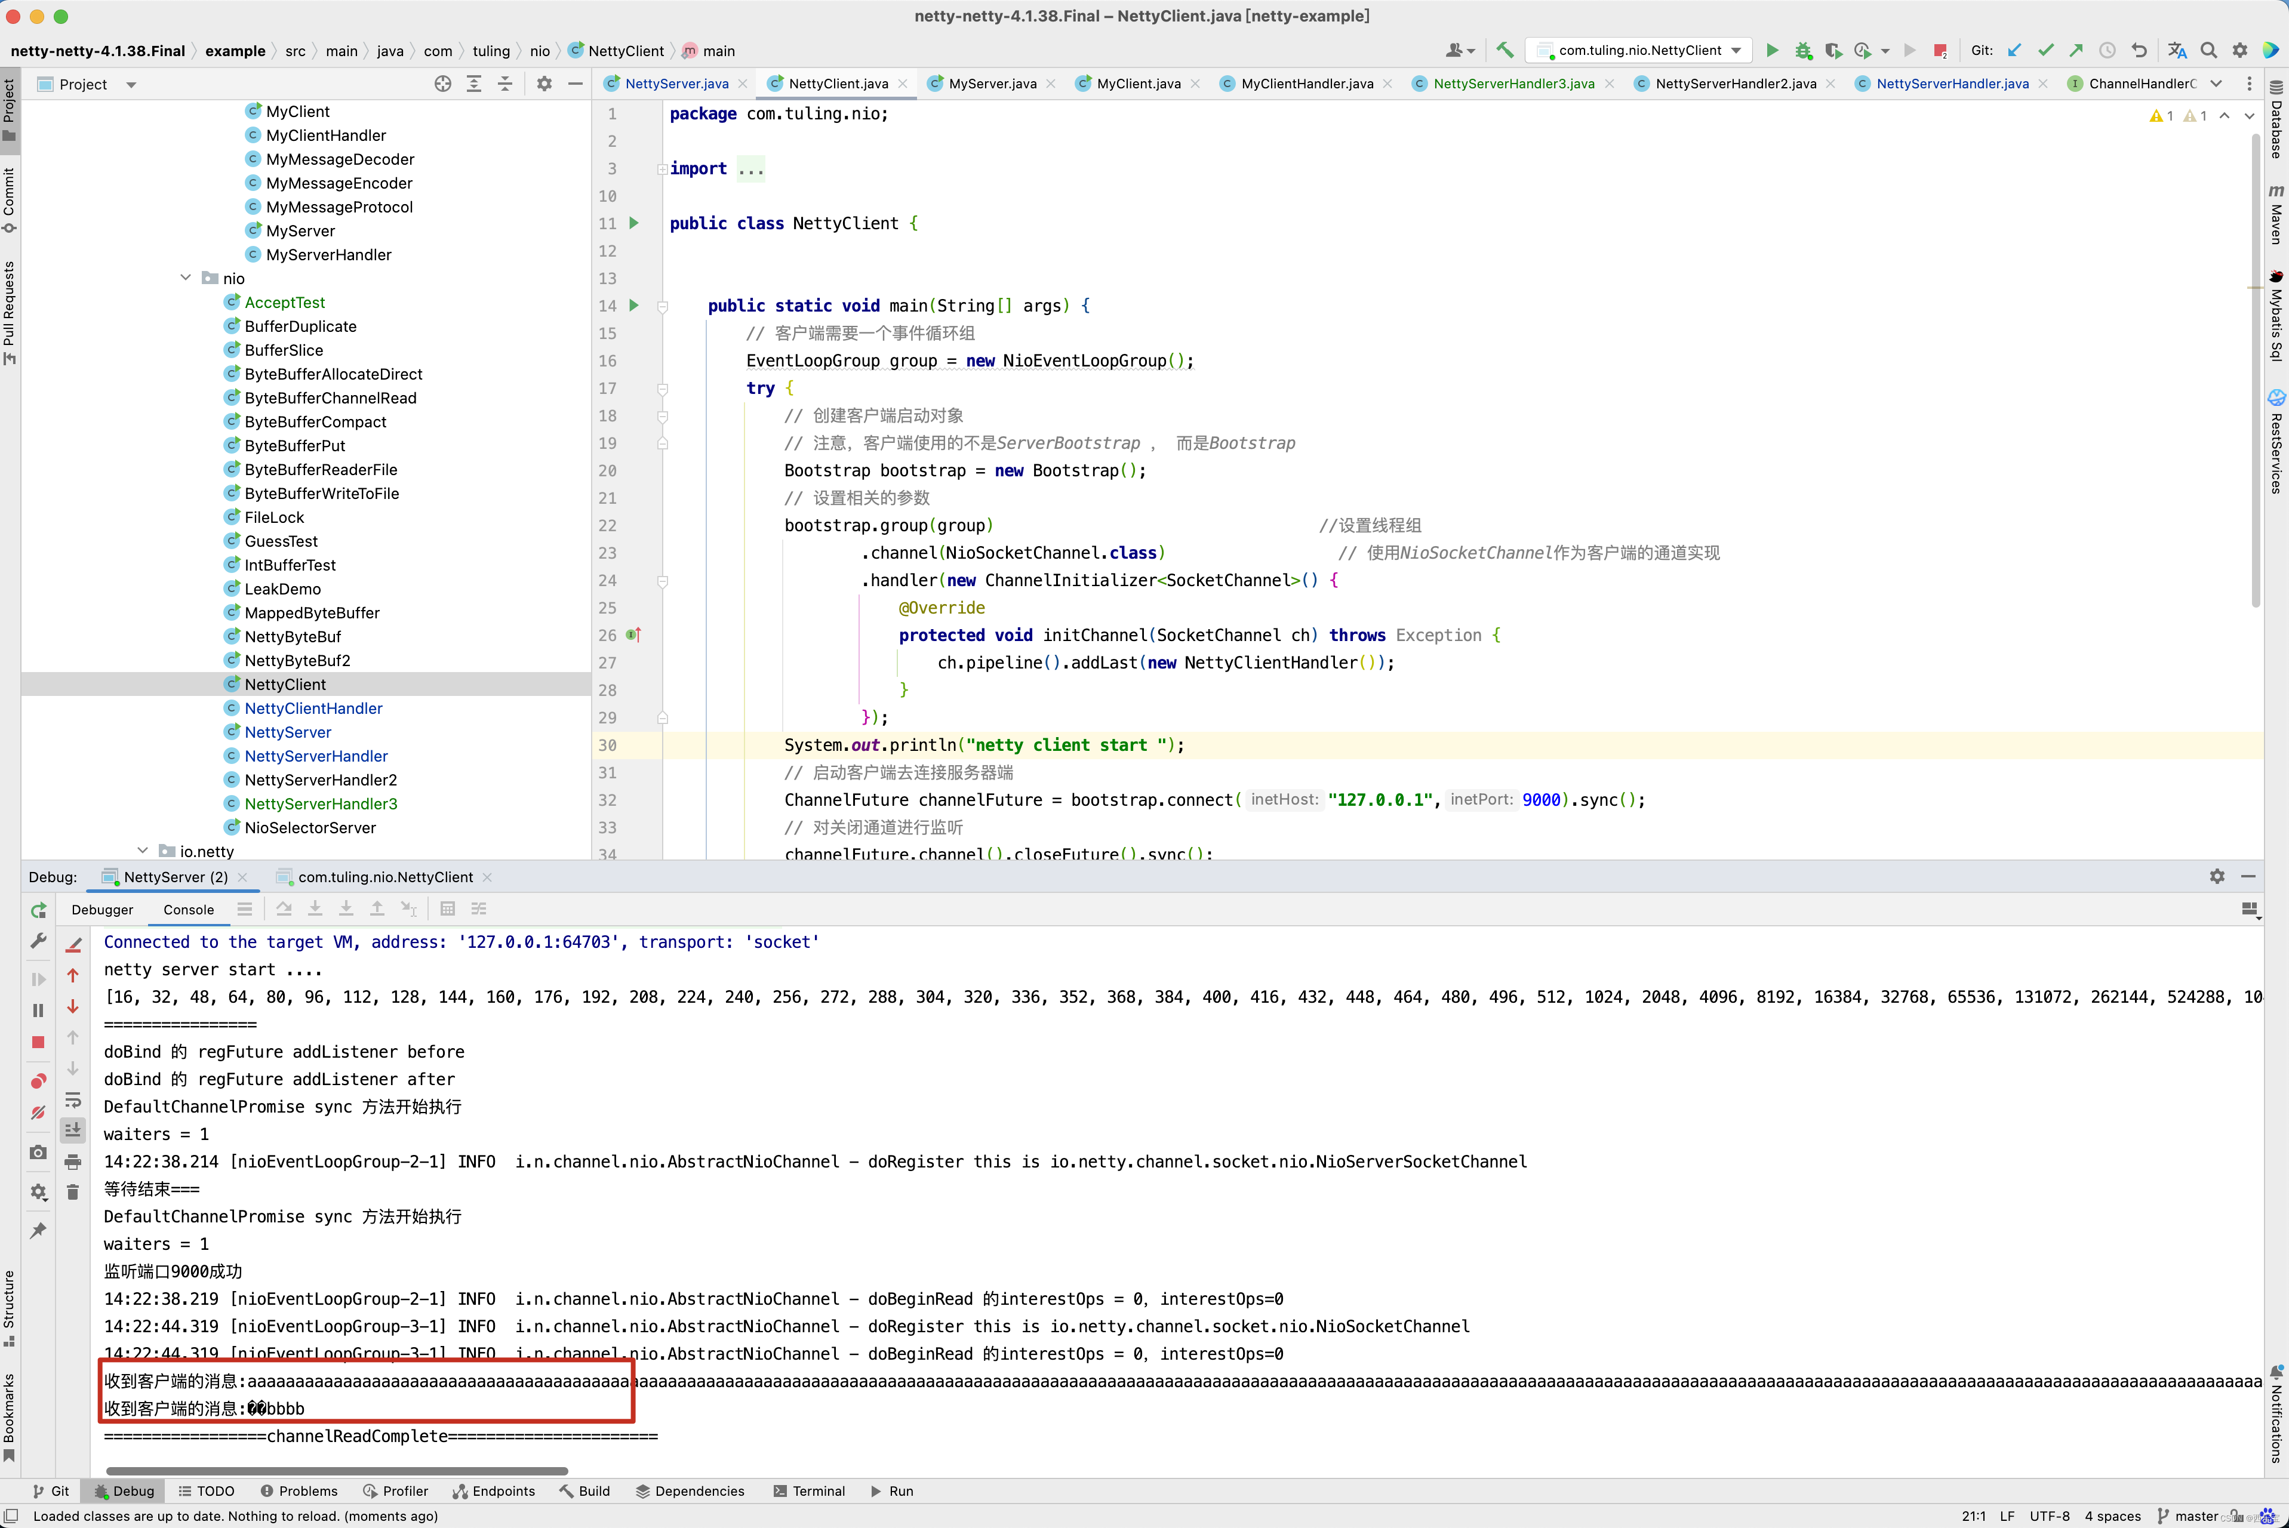Click the Rerun NettyServer debug icon
This screenshot has height=1528, width=2289.
(38, 910)
